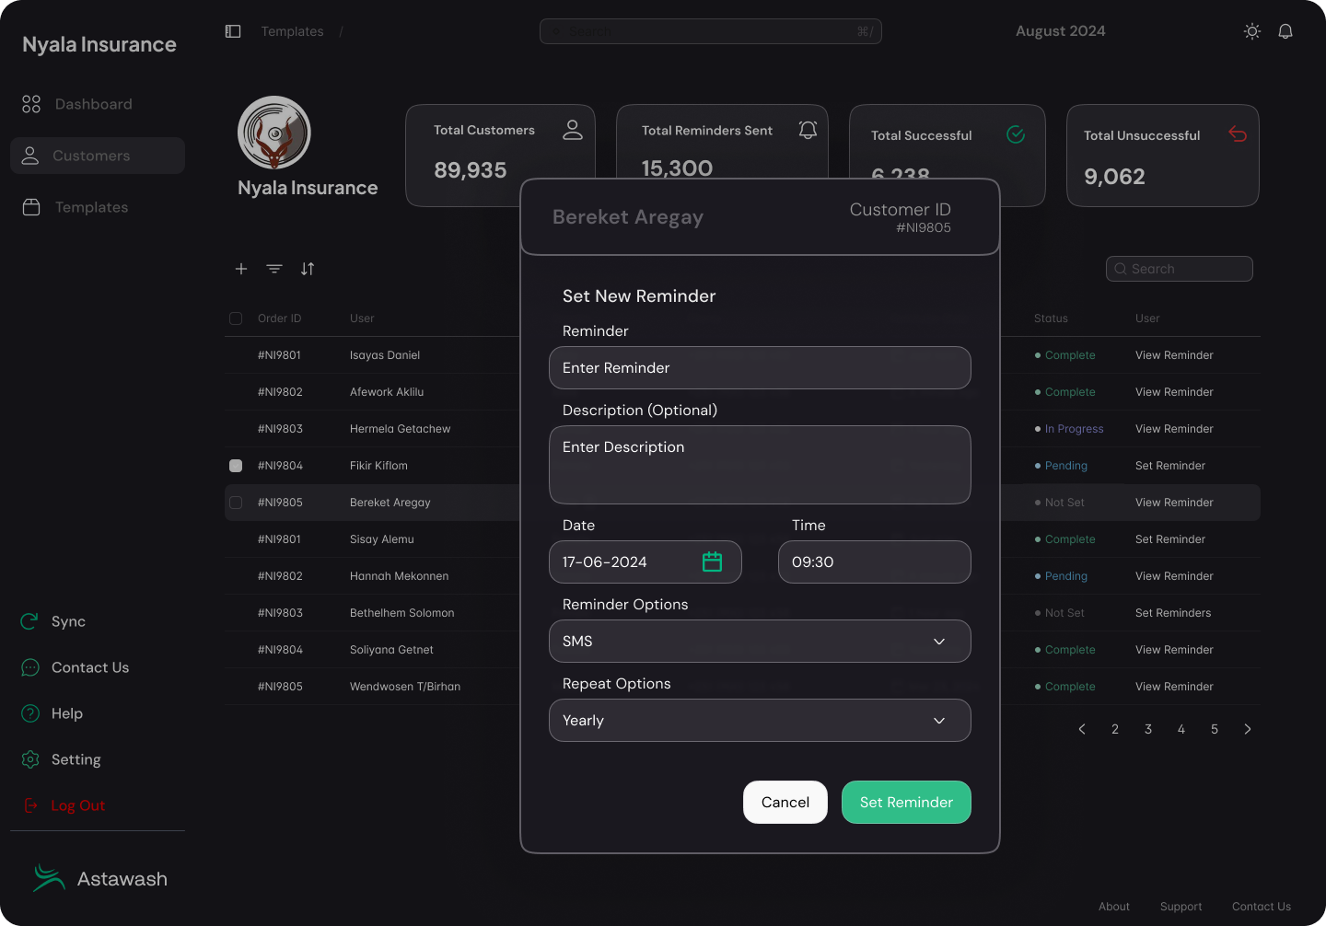This screenshot has width=1326, height=926.
Task: Click the Sync icon in sidebar
Action: click(x=29, y=621)
